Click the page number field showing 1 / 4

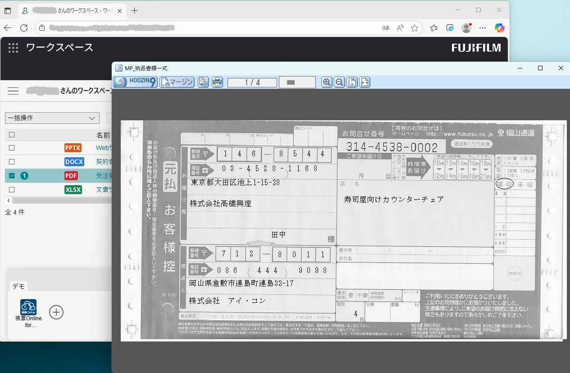252,82
